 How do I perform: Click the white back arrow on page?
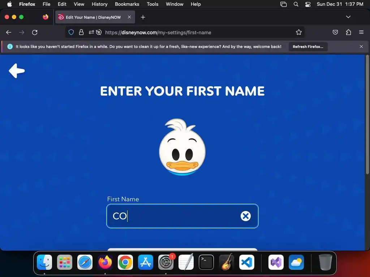pyautogui.click(x=17, y=71)
